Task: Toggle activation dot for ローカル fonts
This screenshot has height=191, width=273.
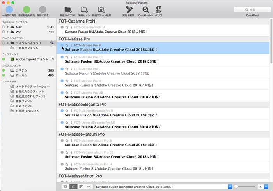Action: (4, 75)
